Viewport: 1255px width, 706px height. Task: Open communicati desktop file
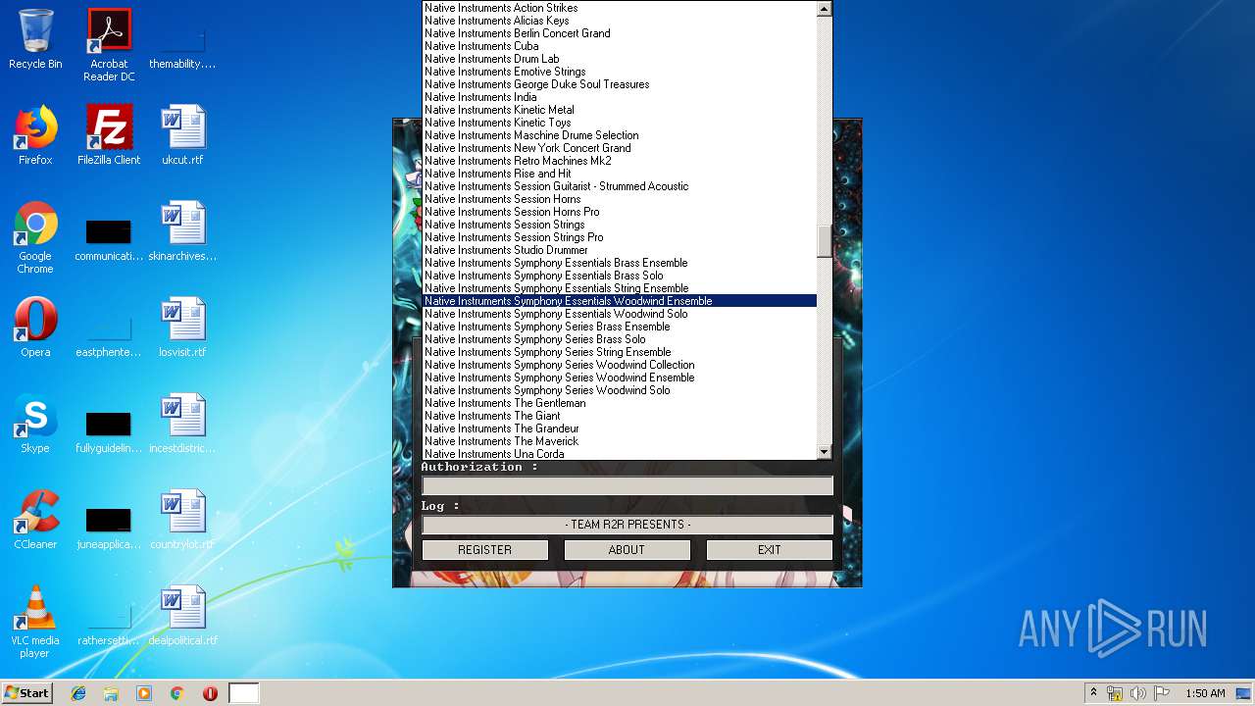pyautogui.click(x=109, y=237)
